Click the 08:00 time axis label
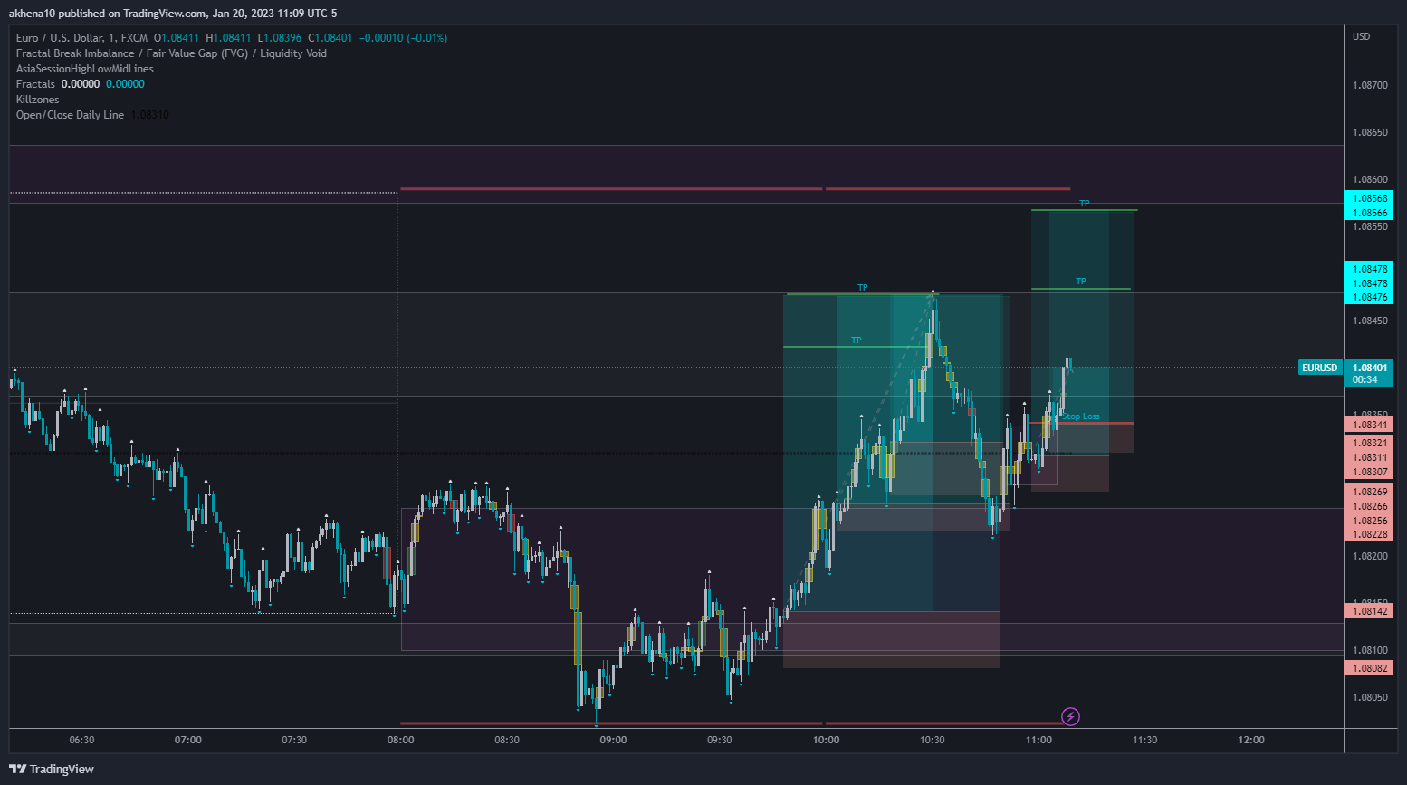The width and height of the screenshot is (1407, 785). point(401,740)
